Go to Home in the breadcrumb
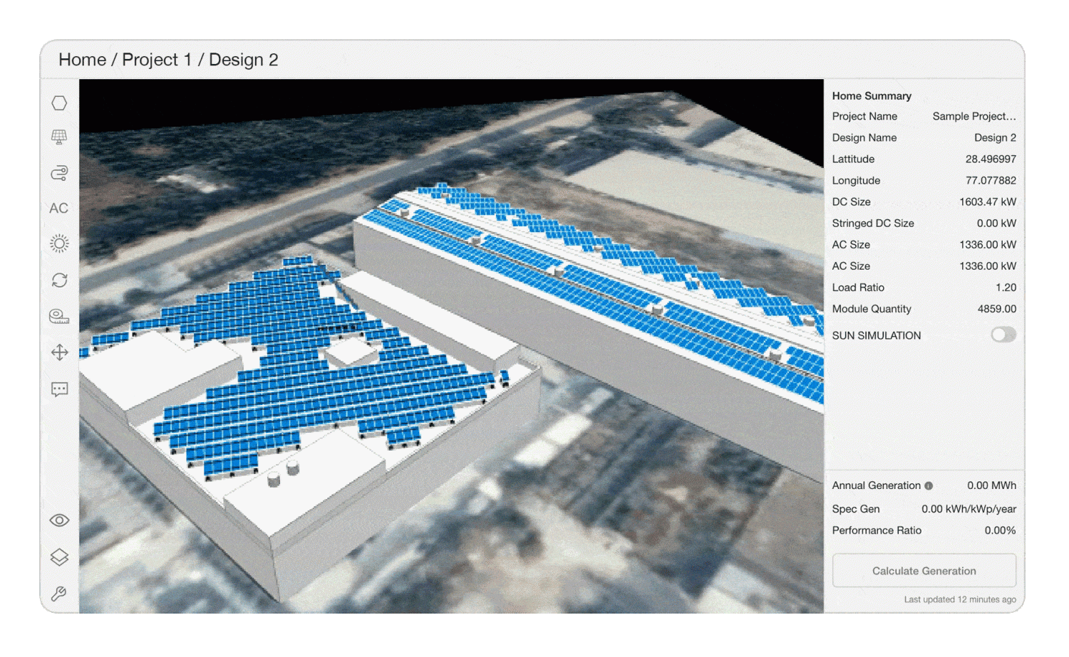This screenshot has height=657, width=1069. [x=82, y=60]
